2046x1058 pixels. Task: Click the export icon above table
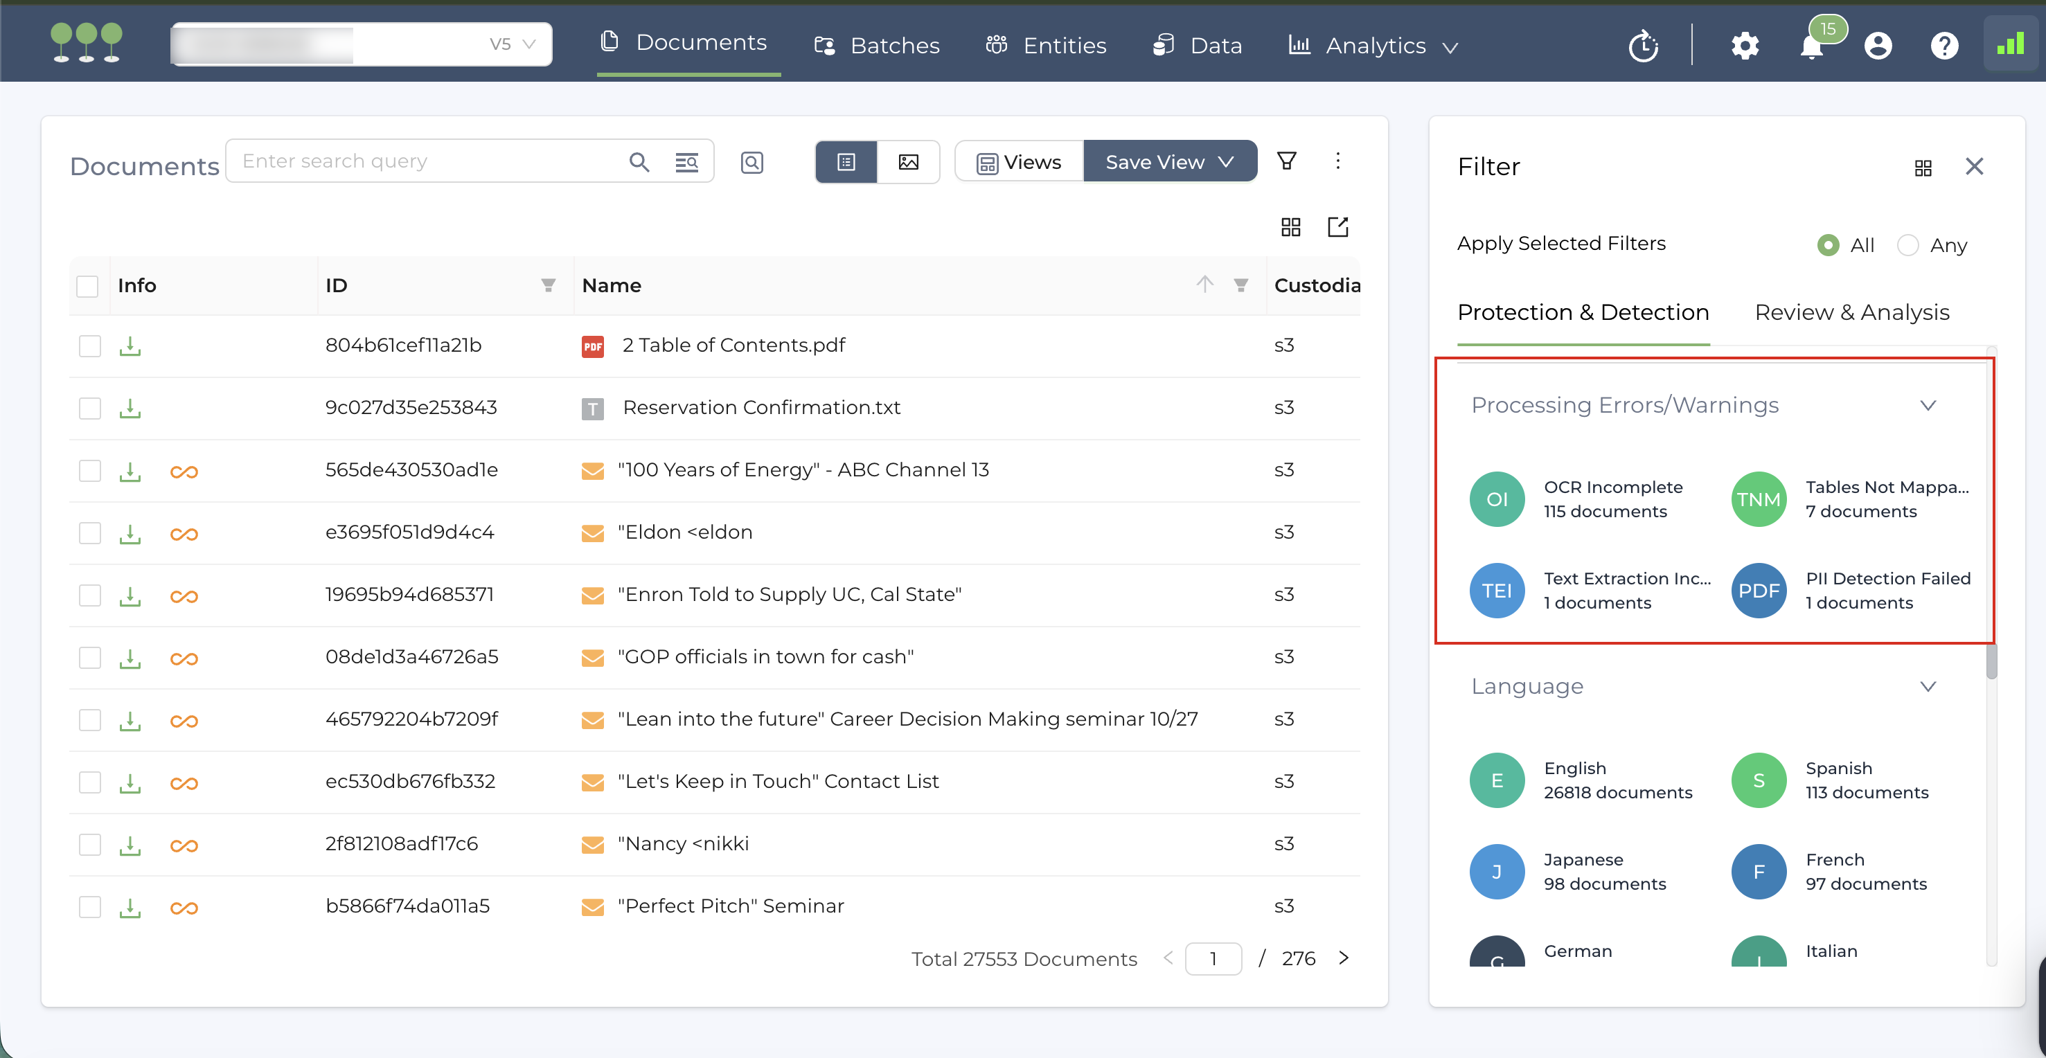pos(1337,227)
